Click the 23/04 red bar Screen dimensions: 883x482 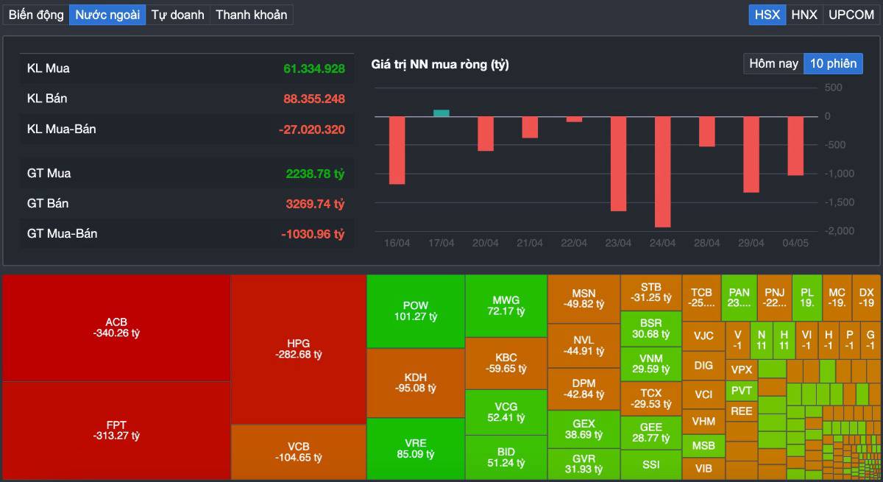(x=618, y=163)
